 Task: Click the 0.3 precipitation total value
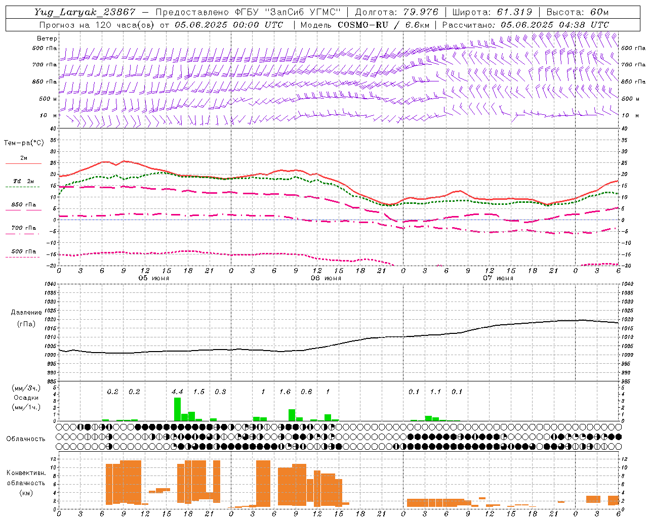220,392
